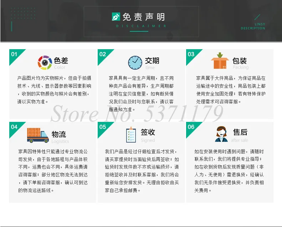Click the 签收 heading
282x227 pixels.
pos(148,132)
